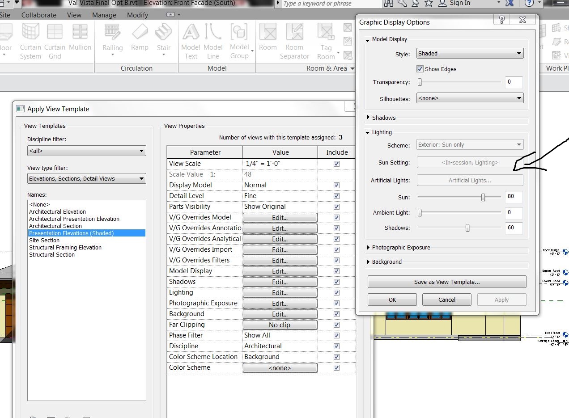Uncheck the Show Edges checkbox
This screenshot has height=418, width=569.
420,69
